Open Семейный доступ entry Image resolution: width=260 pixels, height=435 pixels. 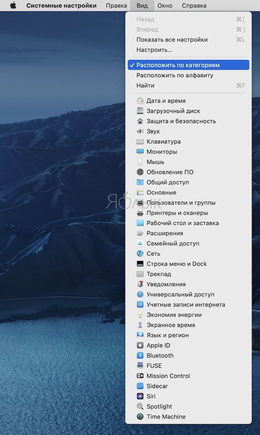189,244
